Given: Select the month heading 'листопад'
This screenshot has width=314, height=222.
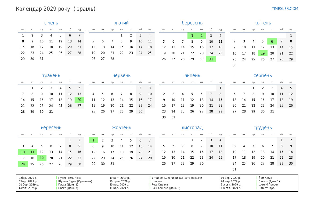Looking at the screenshot, I should click(192, 128).
